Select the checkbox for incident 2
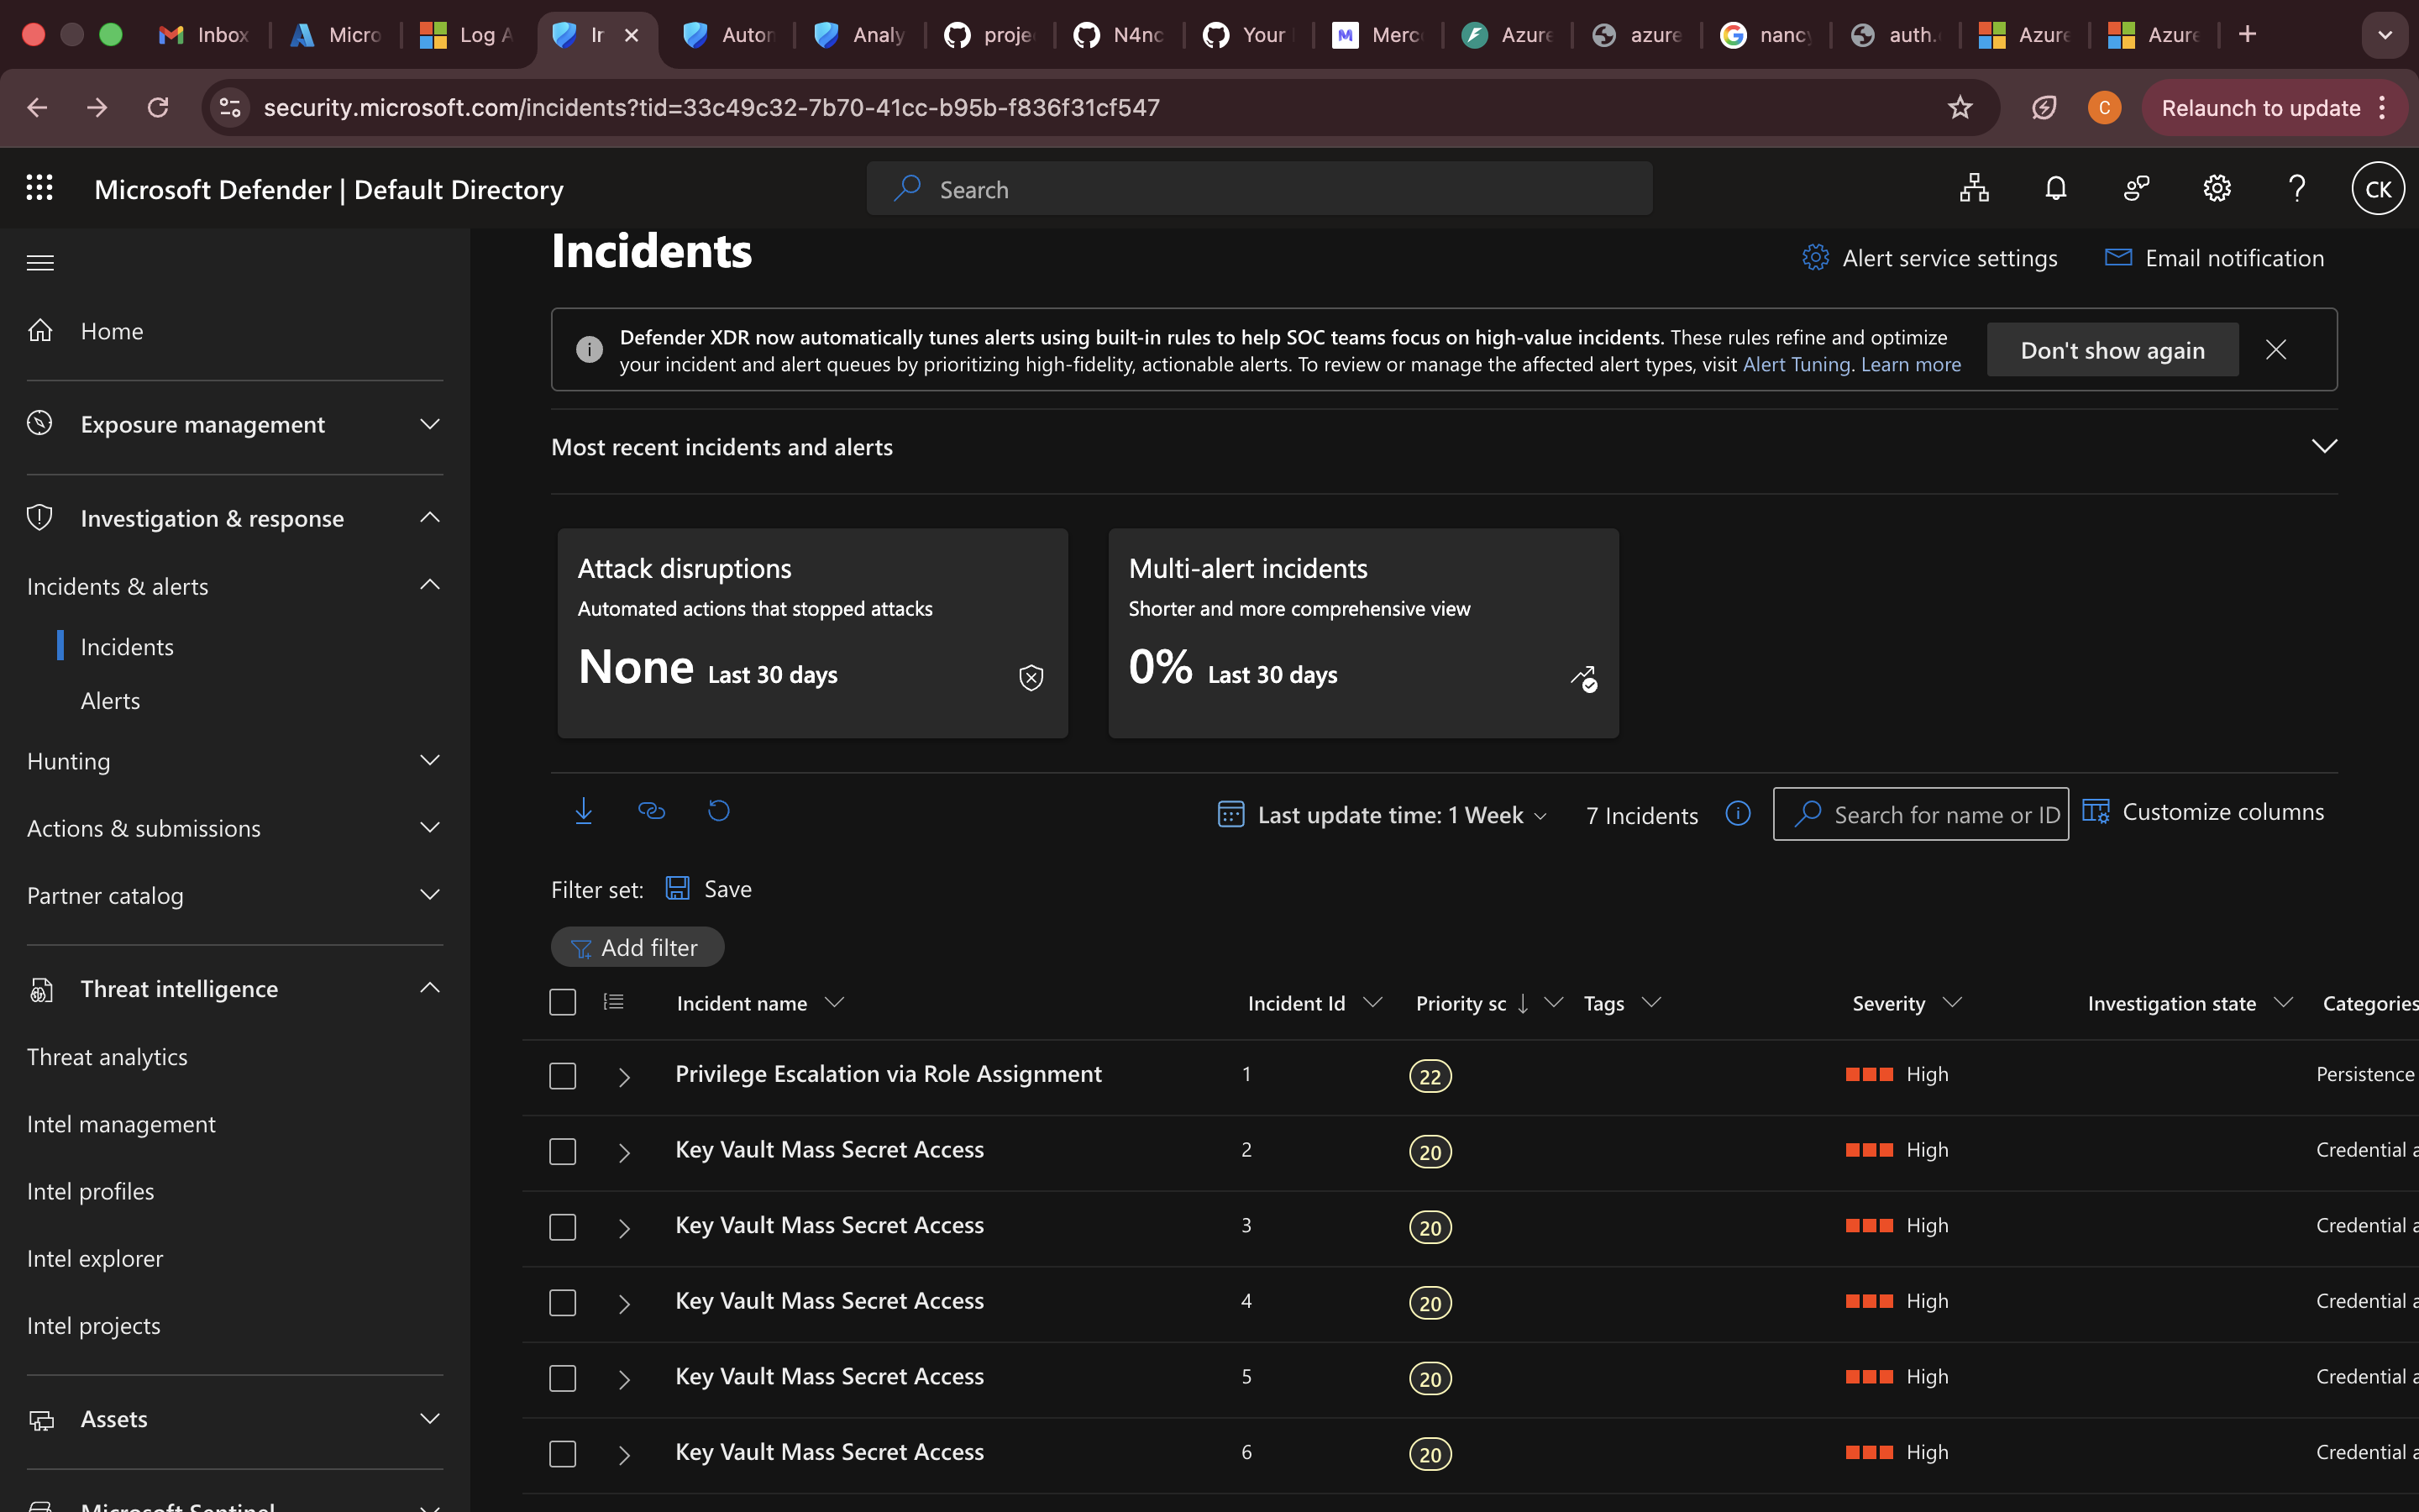Image resolution: width=2419 pixels, height=1512 pixels. pos(563,1152)
